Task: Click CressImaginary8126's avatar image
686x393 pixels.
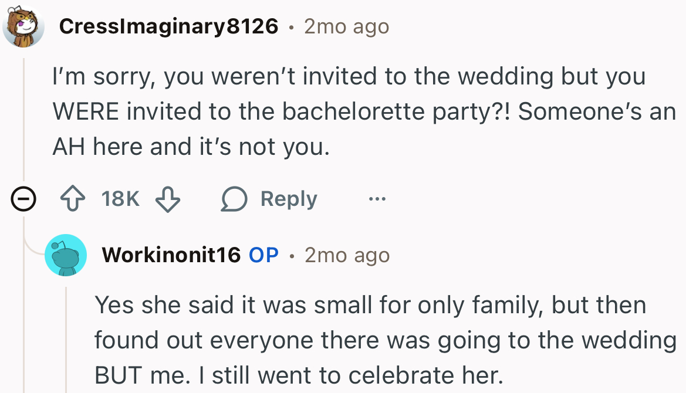Action: pos(23,26)
